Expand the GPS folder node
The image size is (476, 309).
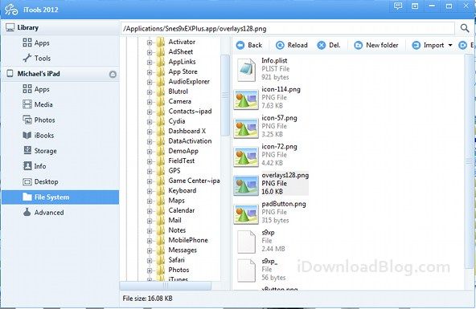pos(150,171)
